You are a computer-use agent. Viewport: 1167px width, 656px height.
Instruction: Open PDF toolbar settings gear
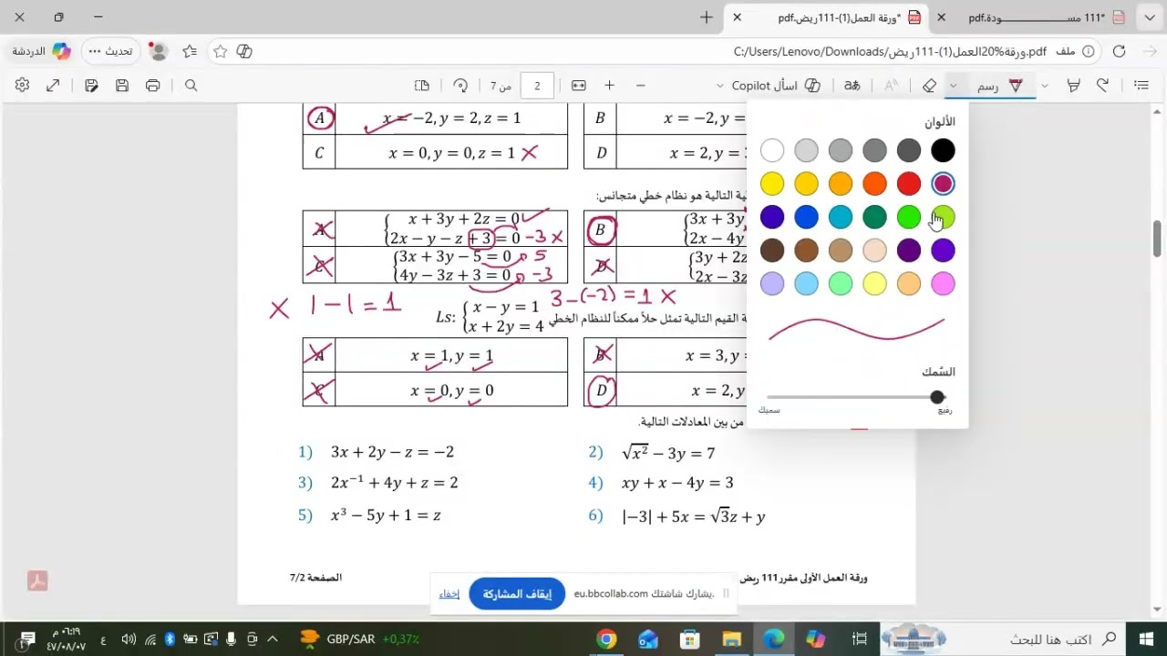click(22, 86)
